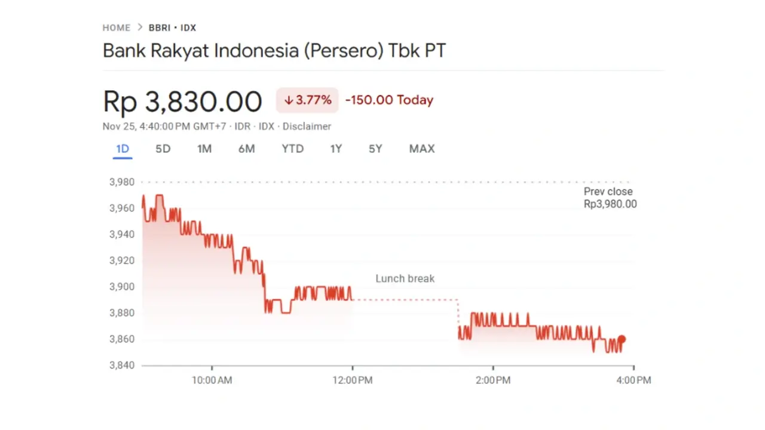Click the Rp 3,830.00 price heading
Viewport: 765px width, 430px height.
tap(182, 102)
